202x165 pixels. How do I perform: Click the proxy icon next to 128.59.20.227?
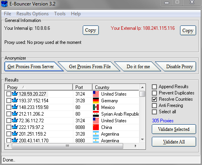(15, 94)
